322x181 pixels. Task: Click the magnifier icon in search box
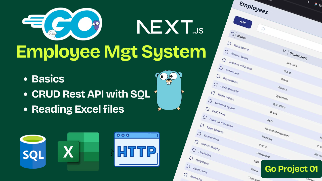[263, 29]
